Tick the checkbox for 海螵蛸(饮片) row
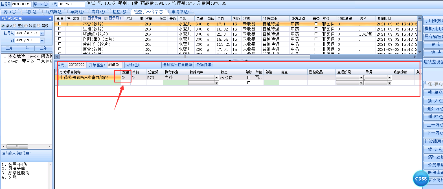The height and width of the screenshot is (189, 443). [x=60, y=34]
